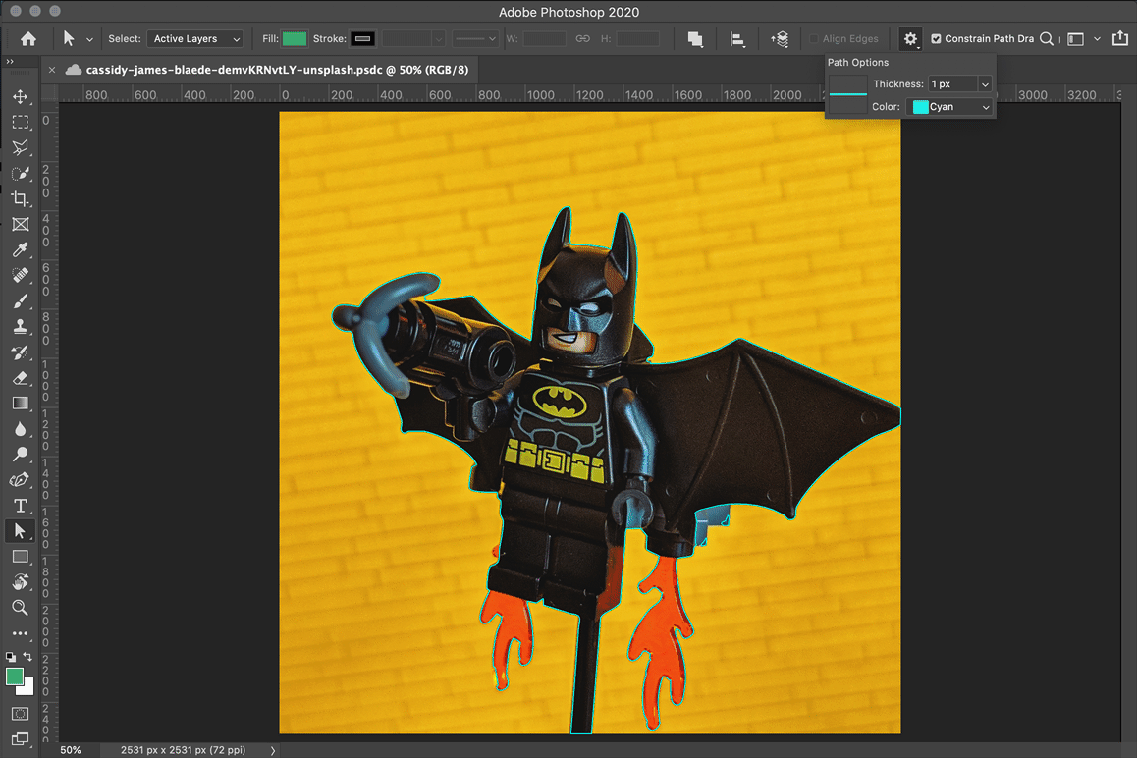Click the green Fill color swatch
The image size is (1137, 758).
tap(295, 39)
